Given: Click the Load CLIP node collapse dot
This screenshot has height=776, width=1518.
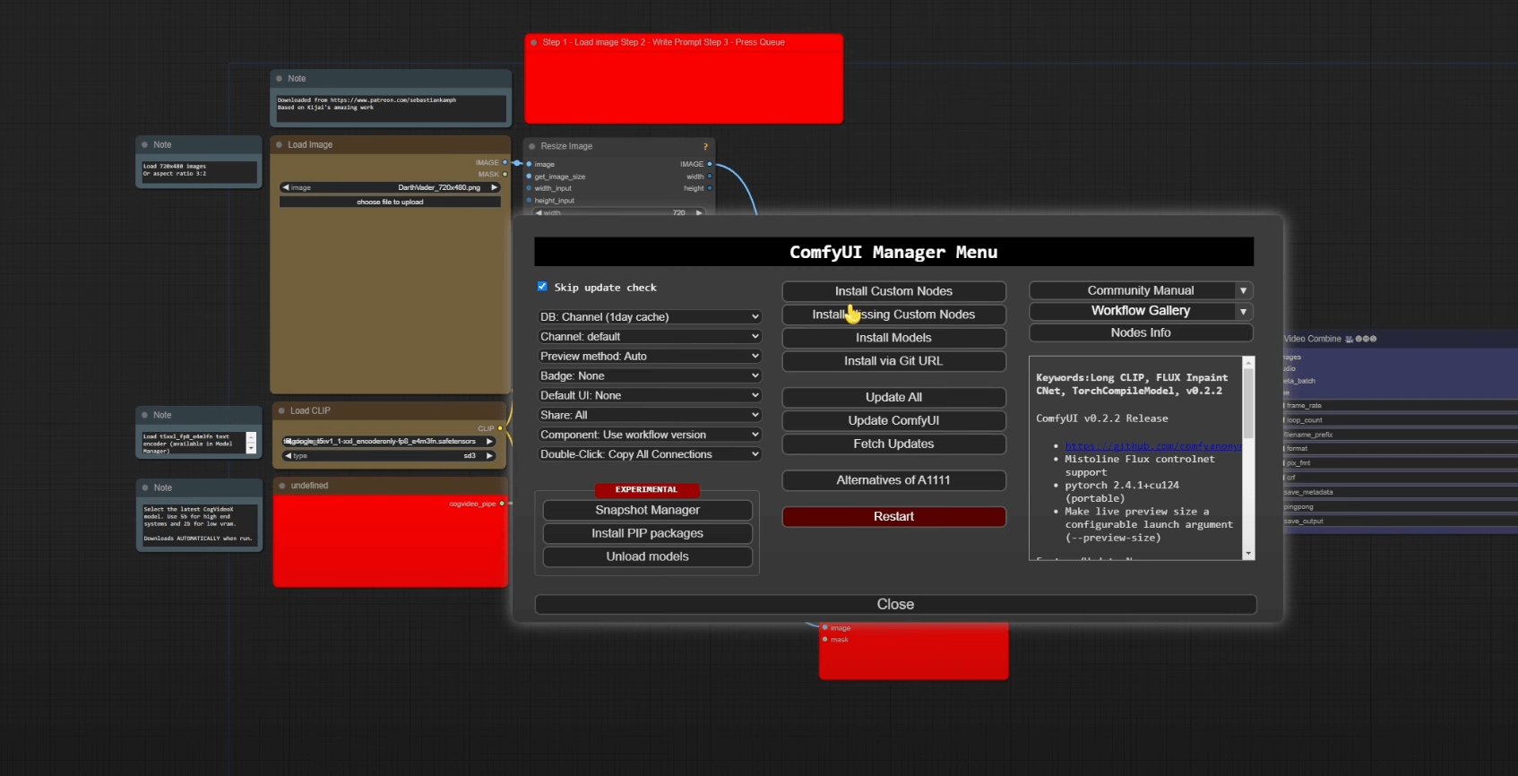Looking at the screenshot, I should click(280, 411).
